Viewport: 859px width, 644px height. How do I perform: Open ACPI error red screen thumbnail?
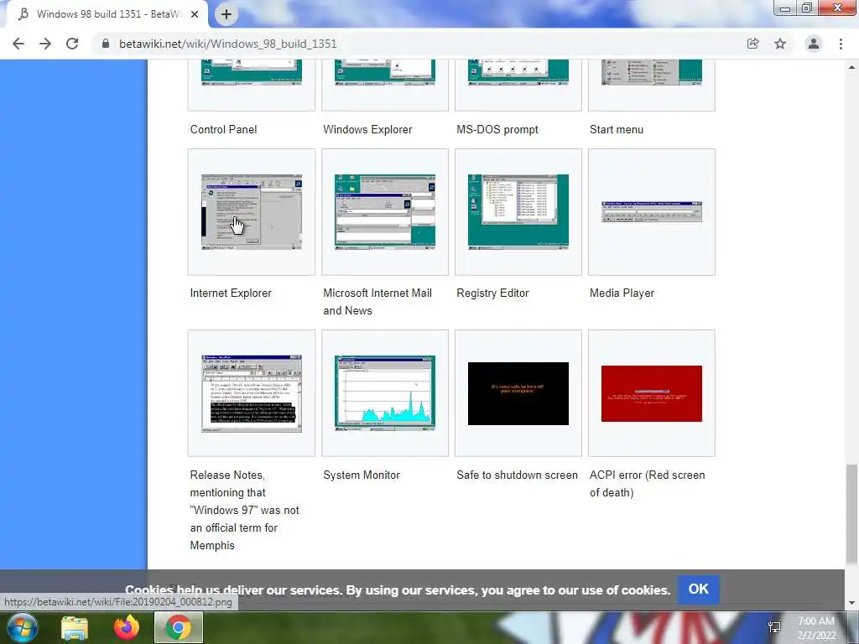pos(651,393)
